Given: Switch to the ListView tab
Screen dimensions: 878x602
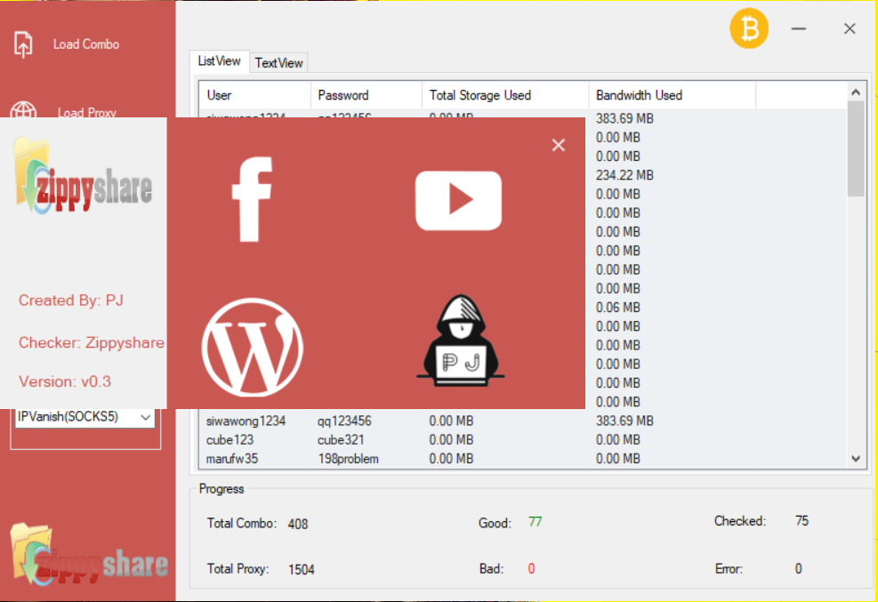Looking at the screenshot, I should (220, 61).
